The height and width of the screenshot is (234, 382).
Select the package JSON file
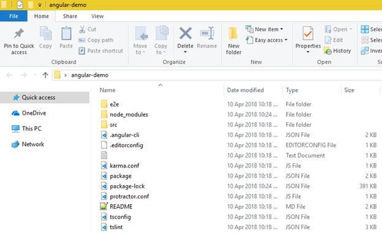tap(121, 176)
